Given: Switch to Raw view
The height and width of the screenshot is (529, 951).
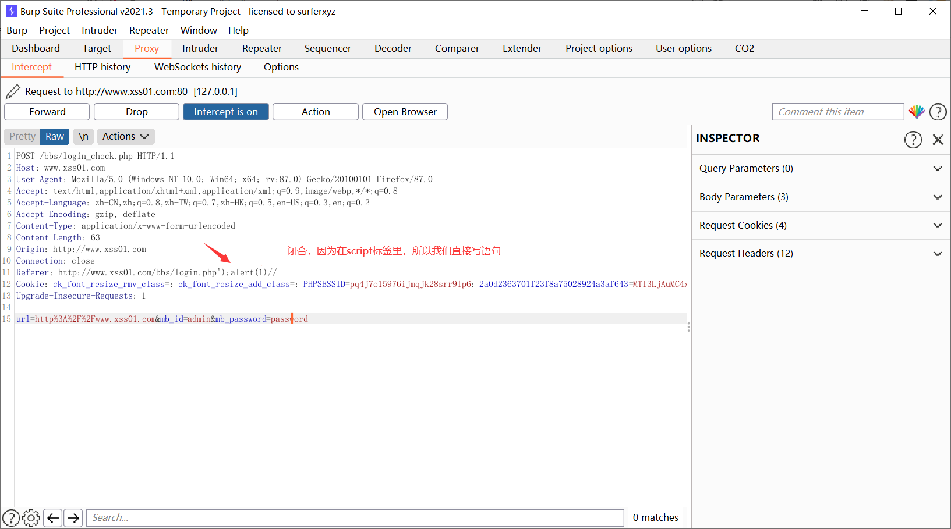Looking at the screenshot, I should click(55, 136).
